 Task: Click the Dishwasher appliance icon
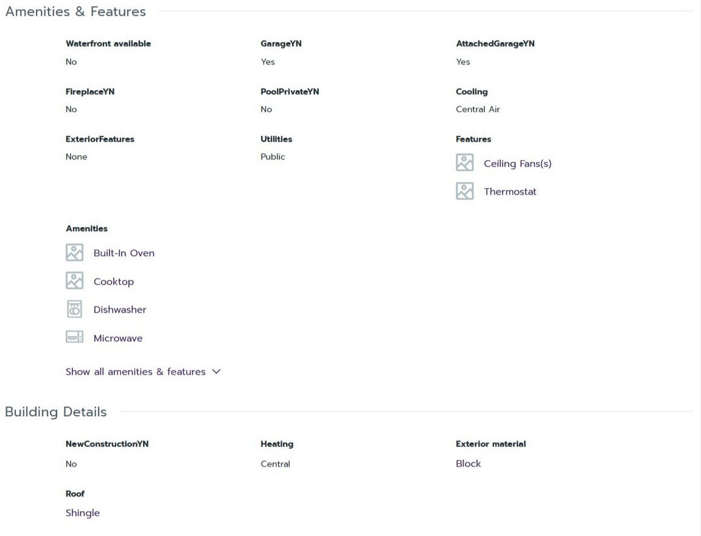tap(74, 309)
